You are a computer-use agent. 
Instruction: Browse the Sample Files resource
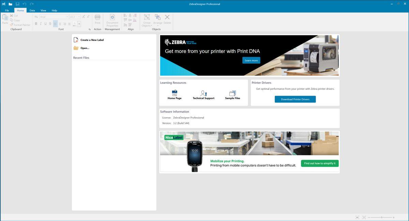click(x=232, y=95)
